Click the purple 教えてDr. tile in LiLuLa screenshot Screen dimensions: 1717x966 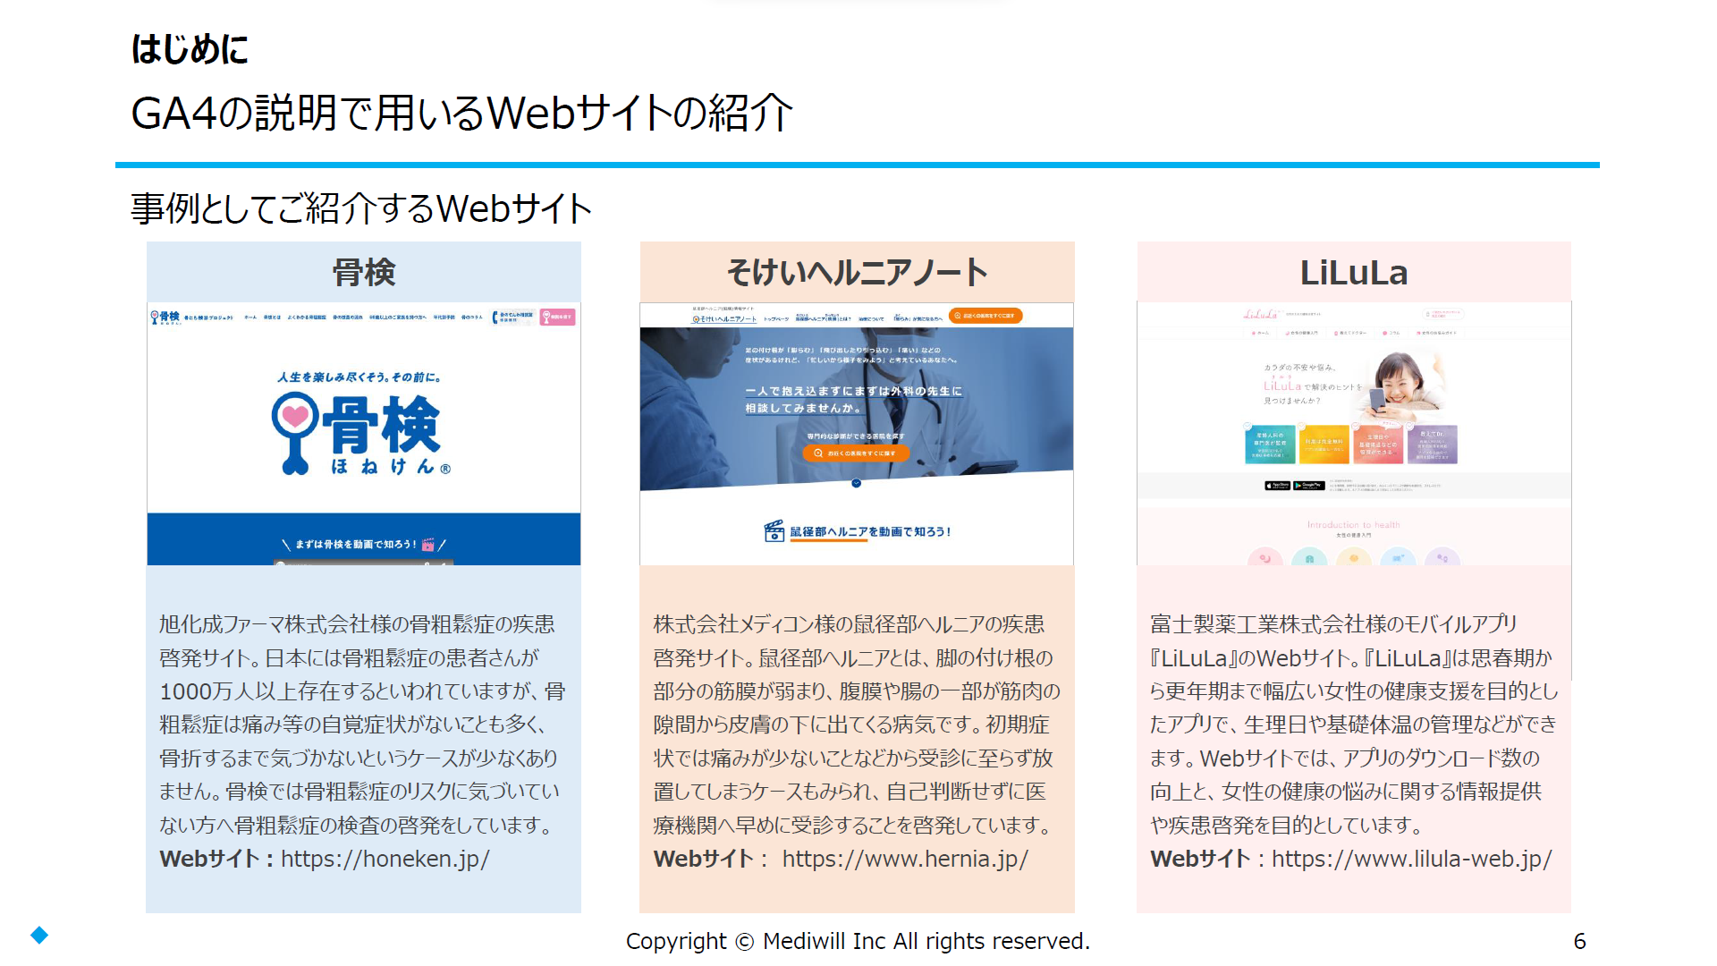[x=1433, y=444]
